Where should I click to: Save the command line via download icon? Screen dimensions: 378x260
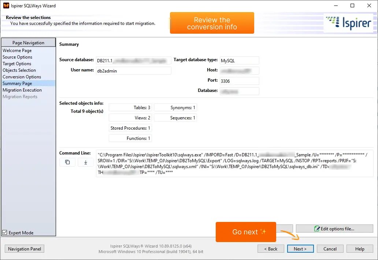pyautogui.click(x=86, y=162)
